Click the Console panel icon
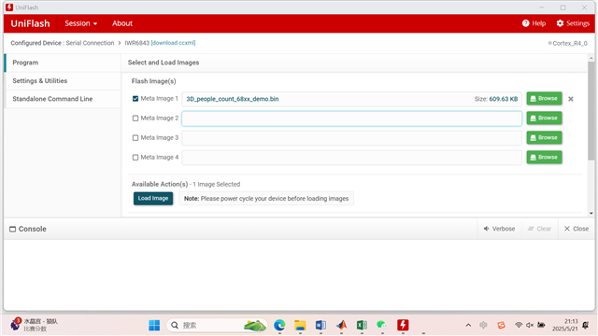This screenshot has height=336, width=598. [x=12, y=229]
